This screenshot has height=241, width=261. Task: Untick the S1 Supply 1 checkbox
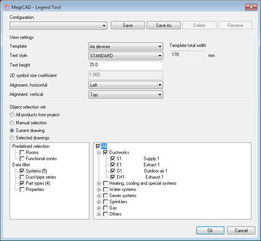tap(113, 159)
